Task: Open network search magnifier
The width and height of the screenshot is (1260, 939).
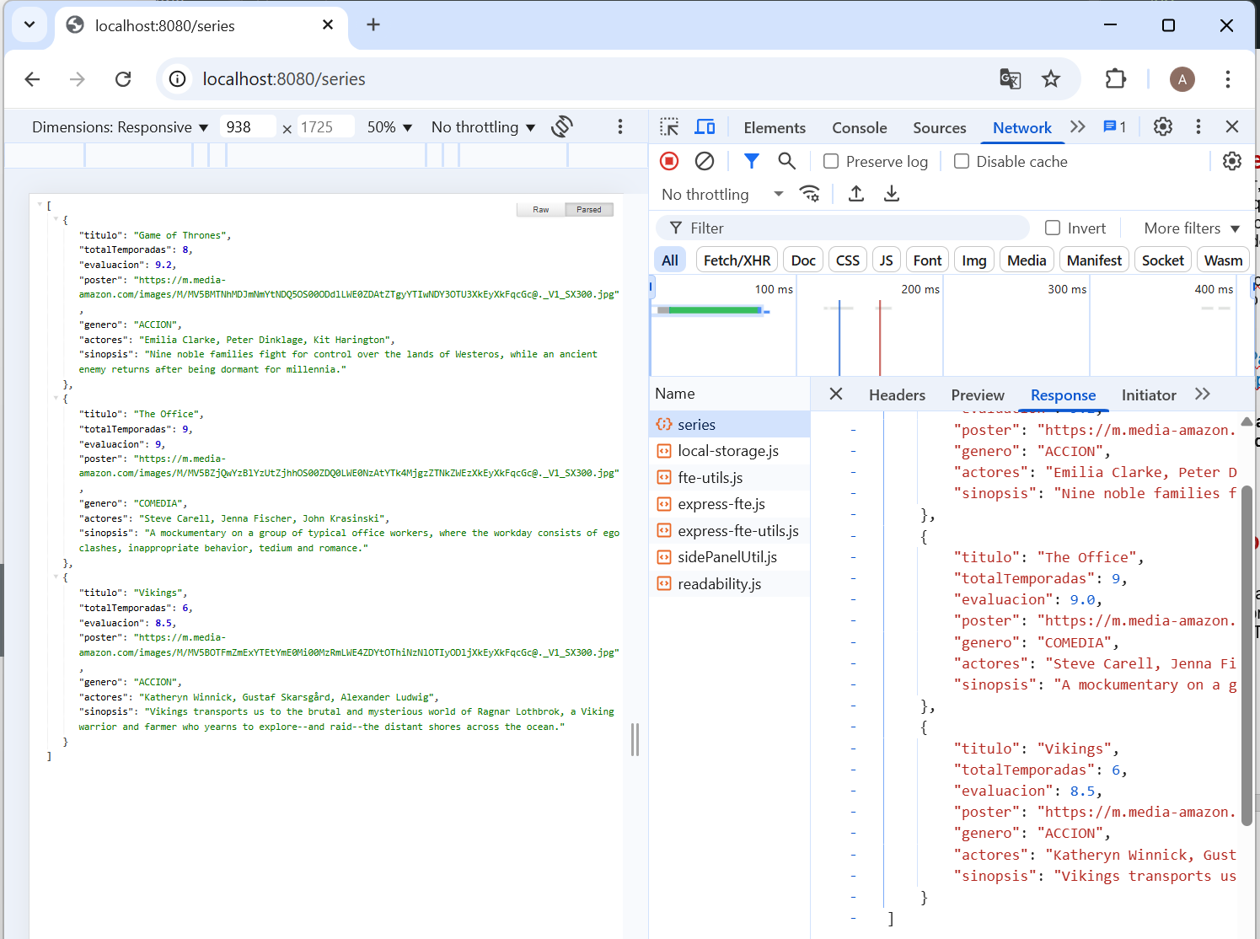Action: click(x=787, y=161)
